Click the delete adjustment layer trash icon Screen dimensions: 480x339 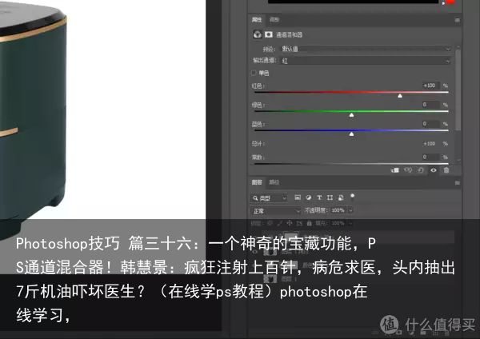[x=446, y=170]
